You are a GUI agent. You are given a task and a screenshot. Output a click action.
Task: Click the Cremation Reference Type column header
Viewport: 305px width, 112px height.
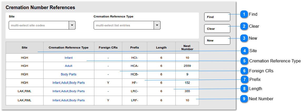click(69, 48)
